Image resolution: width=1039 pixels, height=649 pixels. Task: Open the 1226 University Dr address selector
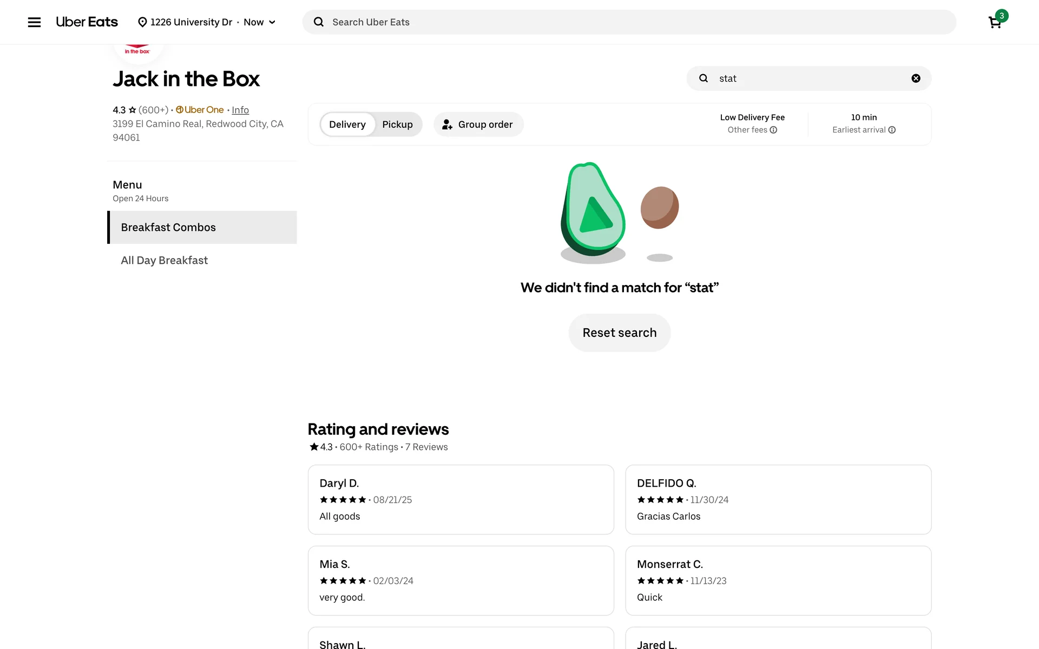pos(191,22)
